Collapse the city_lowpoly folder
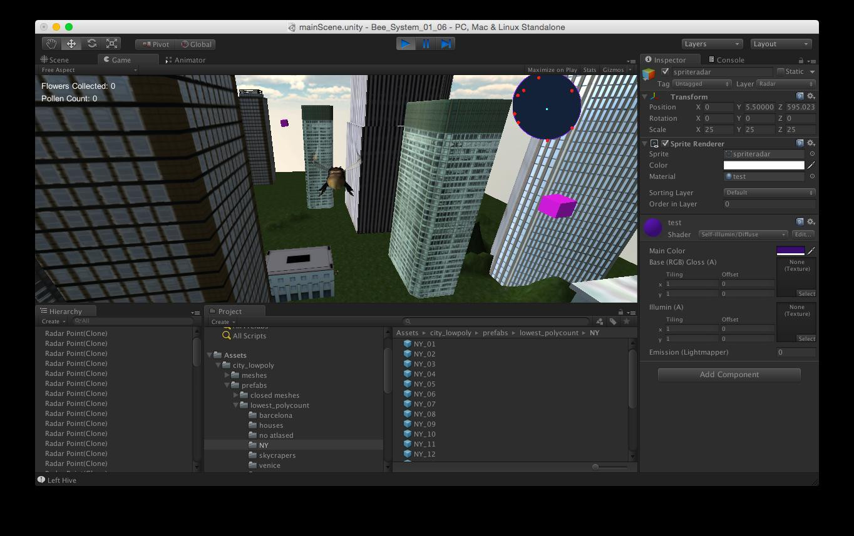 pyautogui.click(x=219, y=365)
